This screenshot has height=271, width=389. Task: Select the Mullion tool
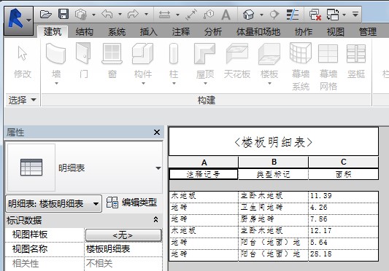pyautogui.click(x=356, y=60)
